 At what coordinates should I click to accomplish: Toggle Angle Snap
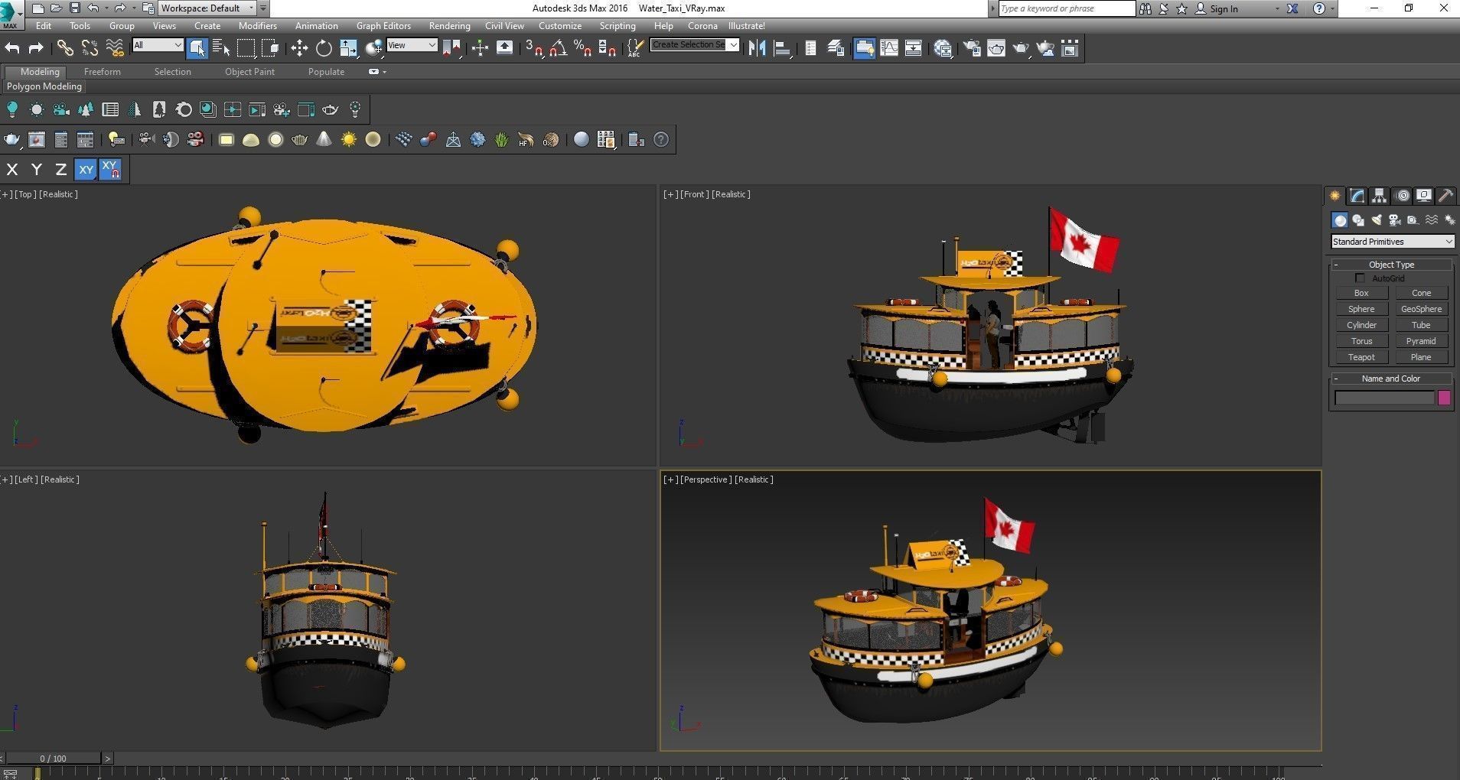(x=559, y=48)
